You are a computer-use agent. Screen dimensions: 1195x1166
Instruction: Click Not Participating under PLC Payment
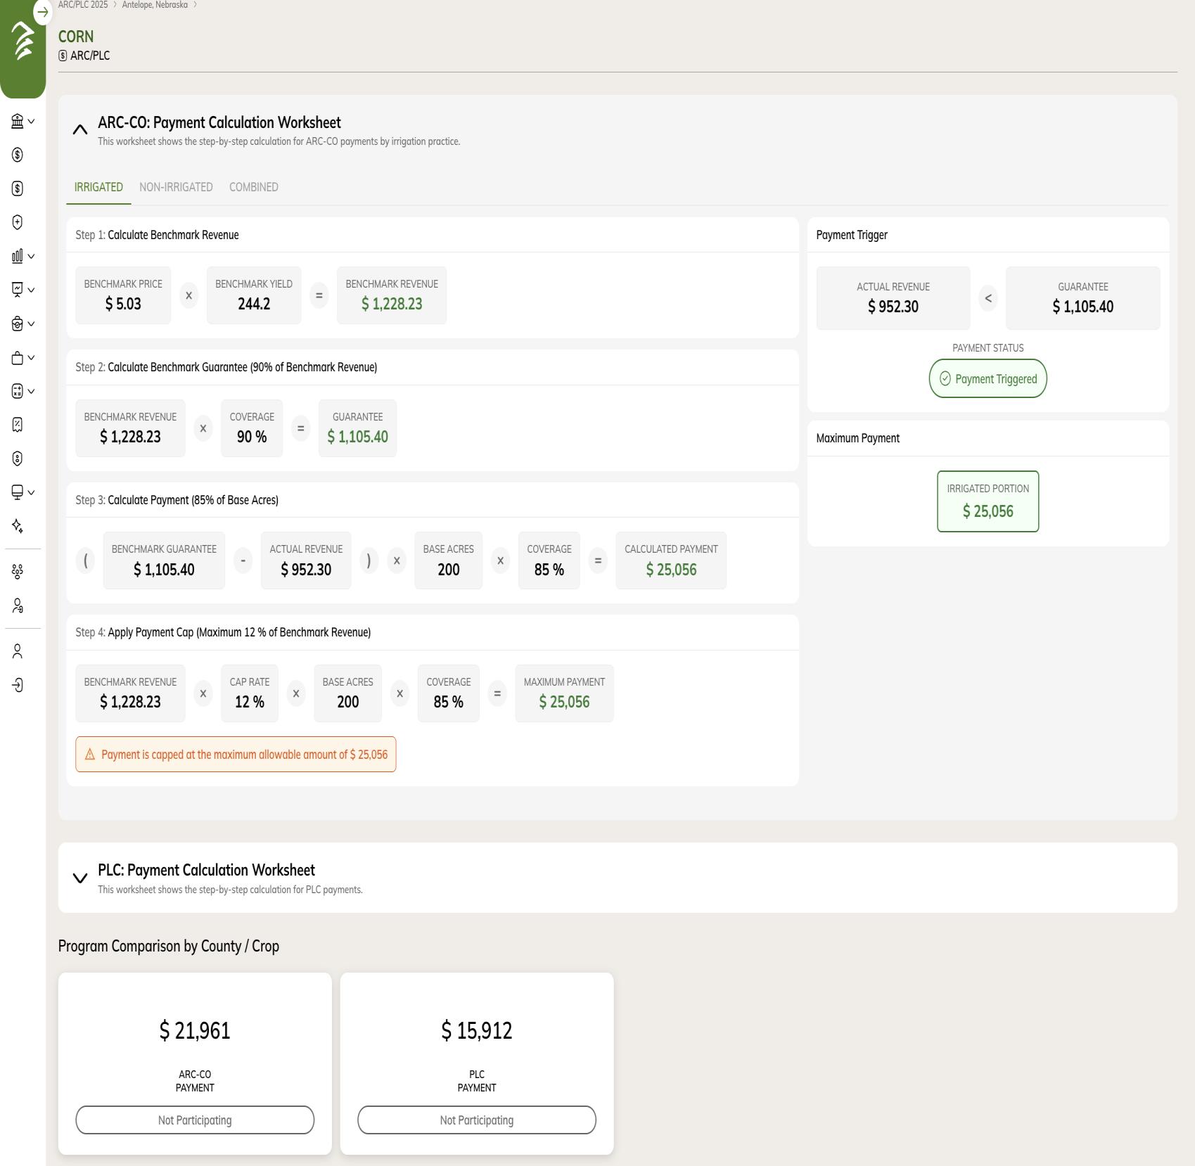coord(476,1120)
